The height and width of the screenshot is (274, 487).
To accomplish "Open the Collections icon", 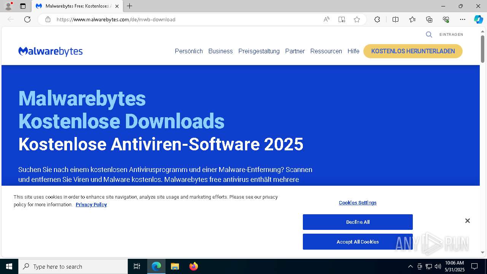I will coord(429,19).
